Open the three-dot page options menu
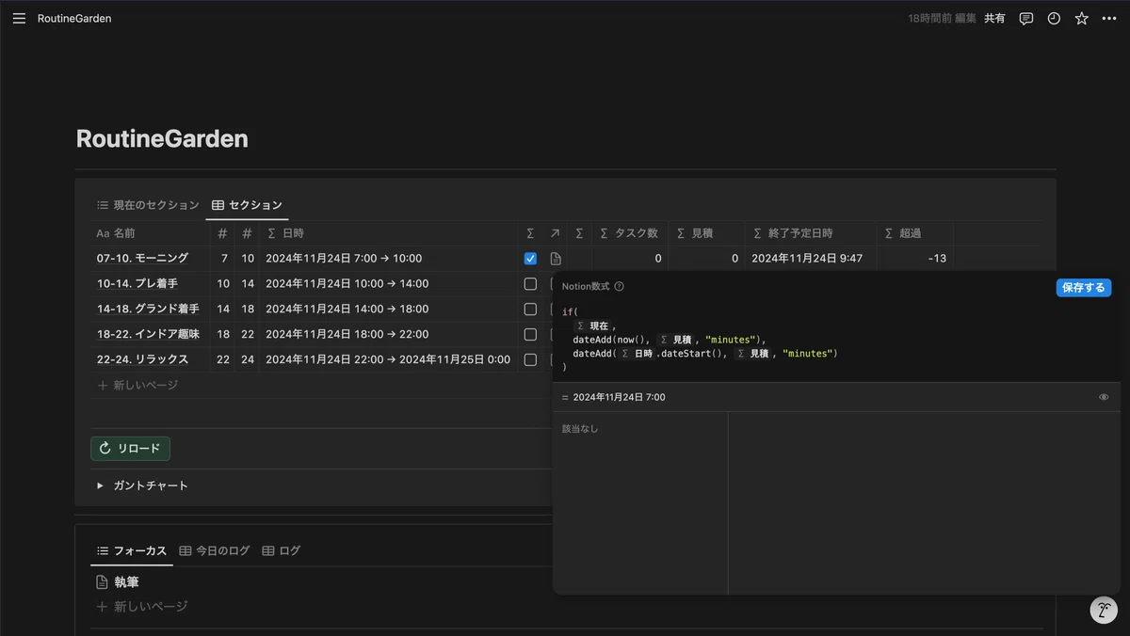This screenshot has height=636, width=1130. (1109, 18)
